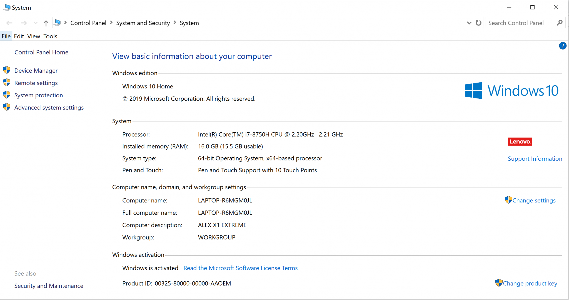
Task: Click the computer icon in address bar
Action: [58, 23]
